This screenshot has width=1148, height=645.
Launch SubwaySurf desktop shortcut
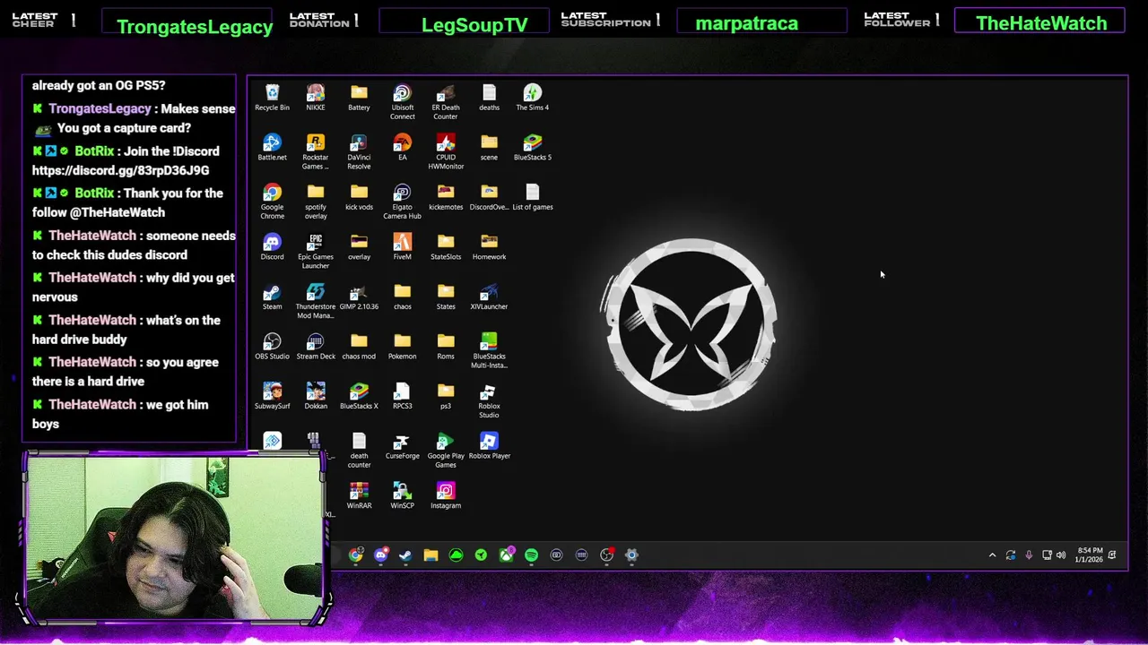(272, 397)
